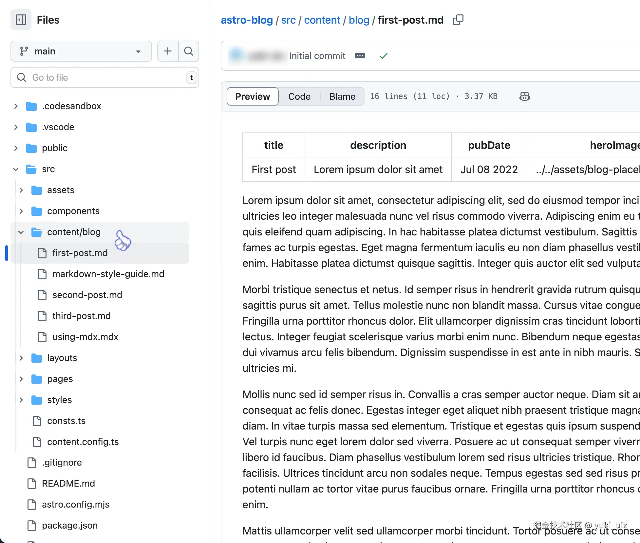Select the .vscode folder icon

click(31, 127)
